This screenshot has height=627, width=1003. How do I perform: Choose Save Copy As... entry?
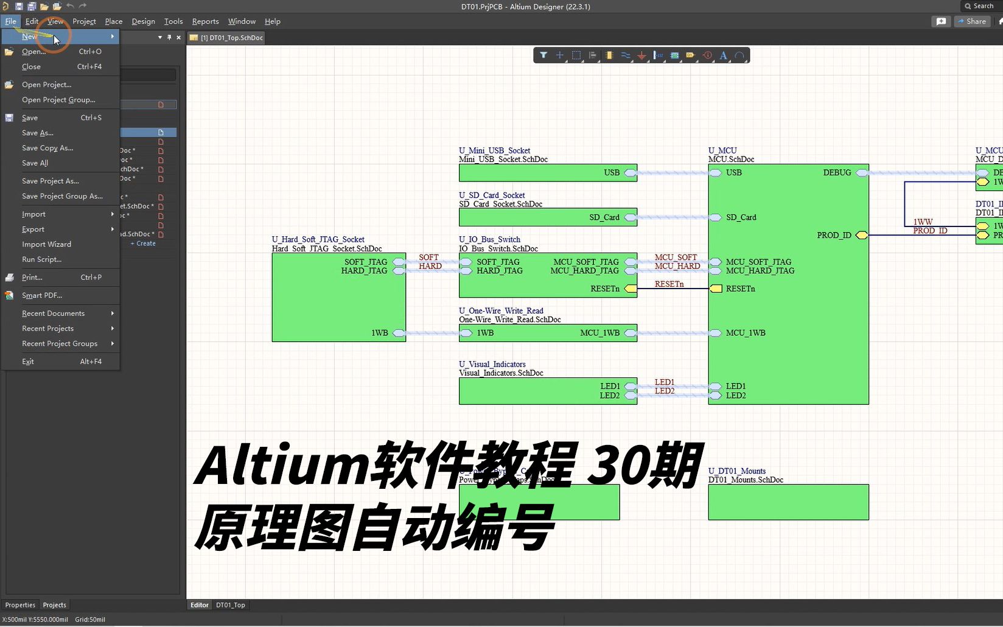pyautogui.click(x=60, y=148)
